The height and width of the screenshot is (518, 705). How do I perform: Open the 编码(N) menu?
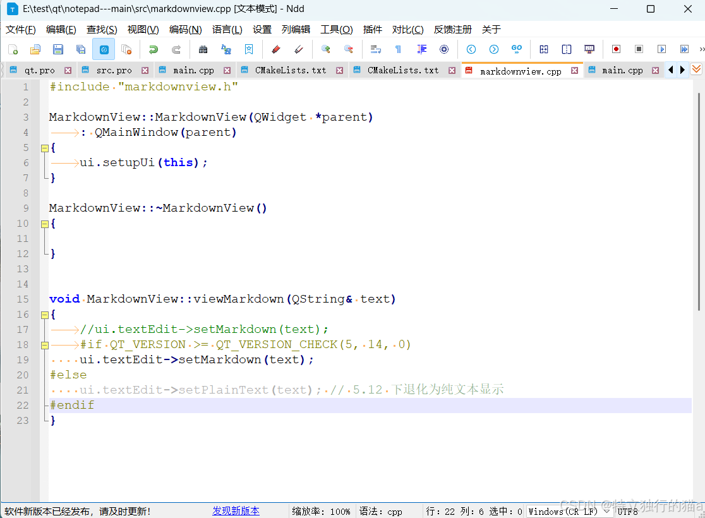tap(185, 30)
